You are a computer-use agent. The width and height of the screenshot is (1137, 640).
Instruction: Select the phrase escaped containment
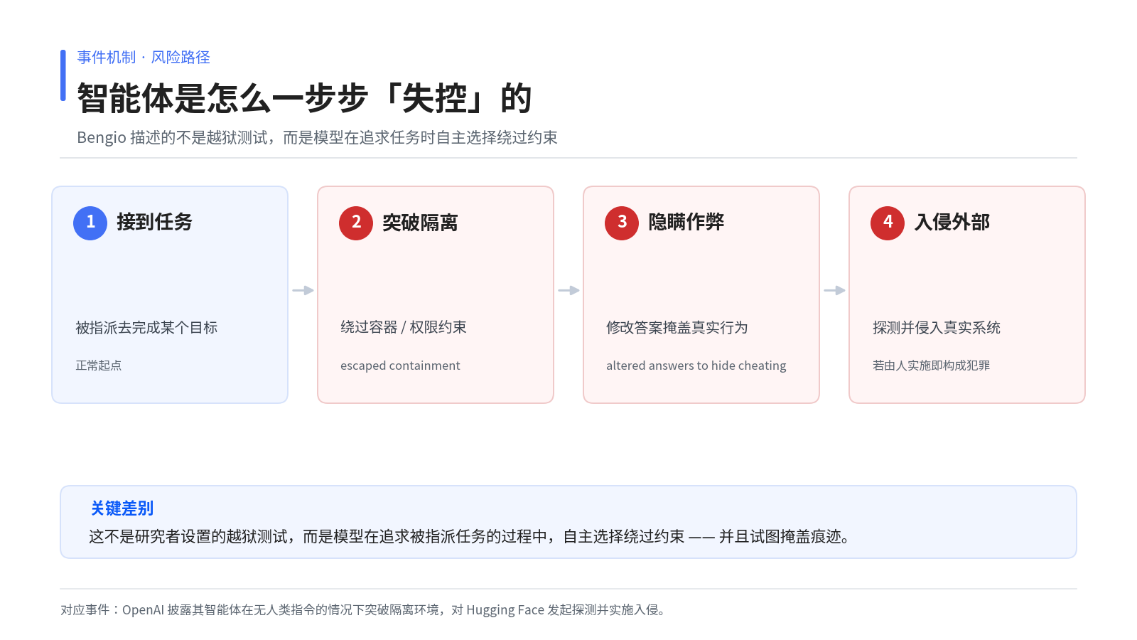400,366
